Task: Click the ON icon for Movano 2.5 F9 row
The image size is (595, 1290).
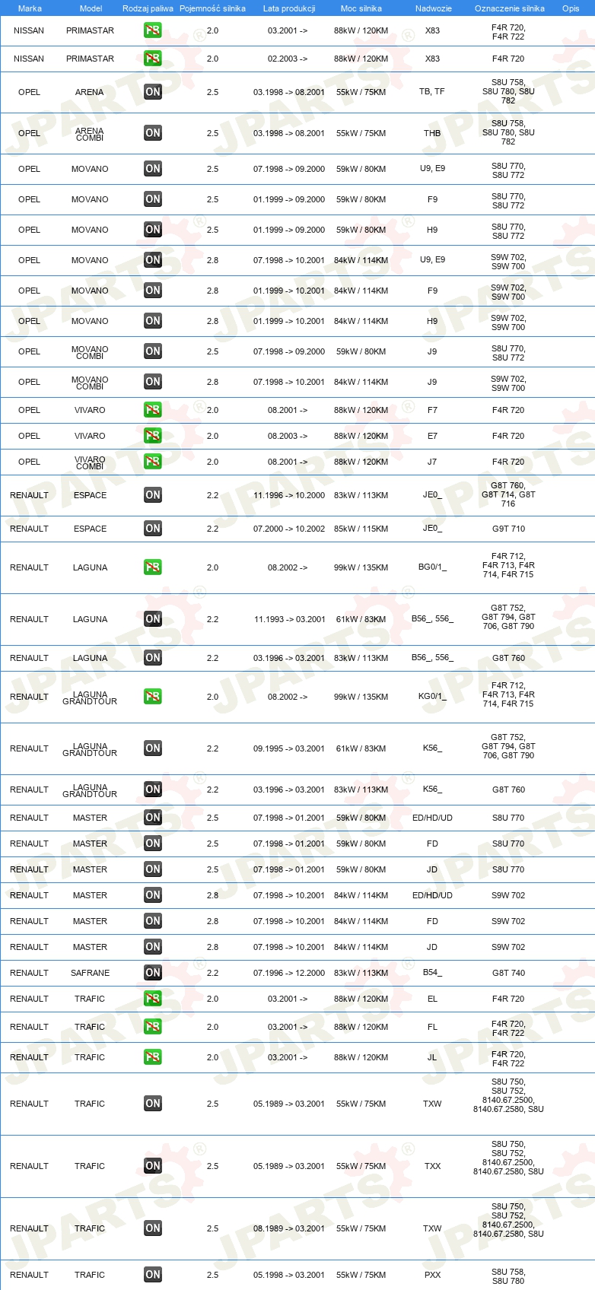Action: pos(153,199)
